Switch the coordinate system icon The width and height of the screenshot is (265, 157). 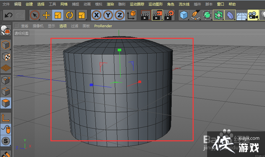[131, 15]
